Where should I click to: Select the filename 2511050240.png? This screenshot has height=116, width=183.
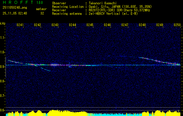[15, 8]
